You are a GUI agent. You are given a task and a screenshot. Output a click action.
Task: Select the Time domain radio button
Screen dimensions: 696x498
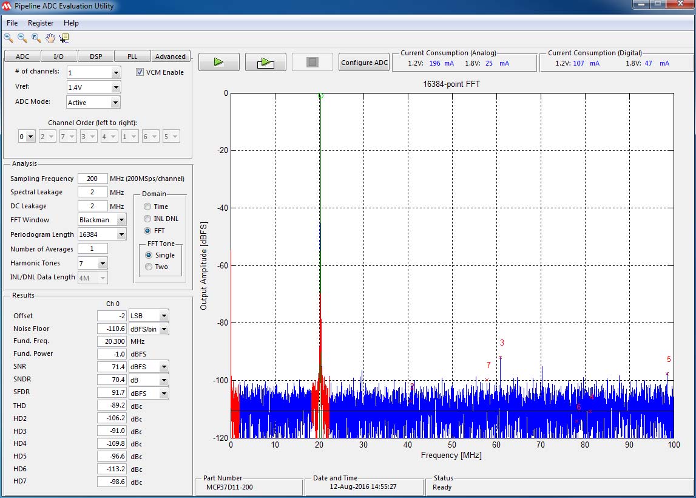147,206
